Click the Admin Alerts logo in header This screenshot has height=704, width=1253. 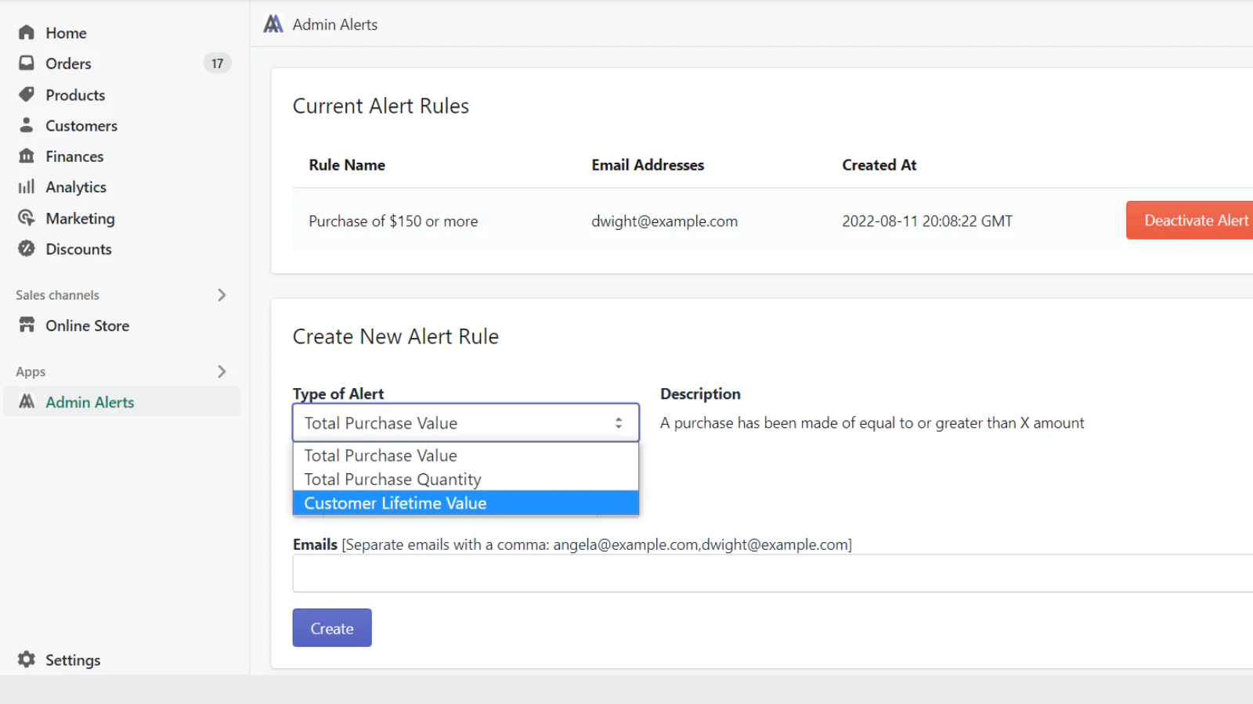tap(273, 24)
